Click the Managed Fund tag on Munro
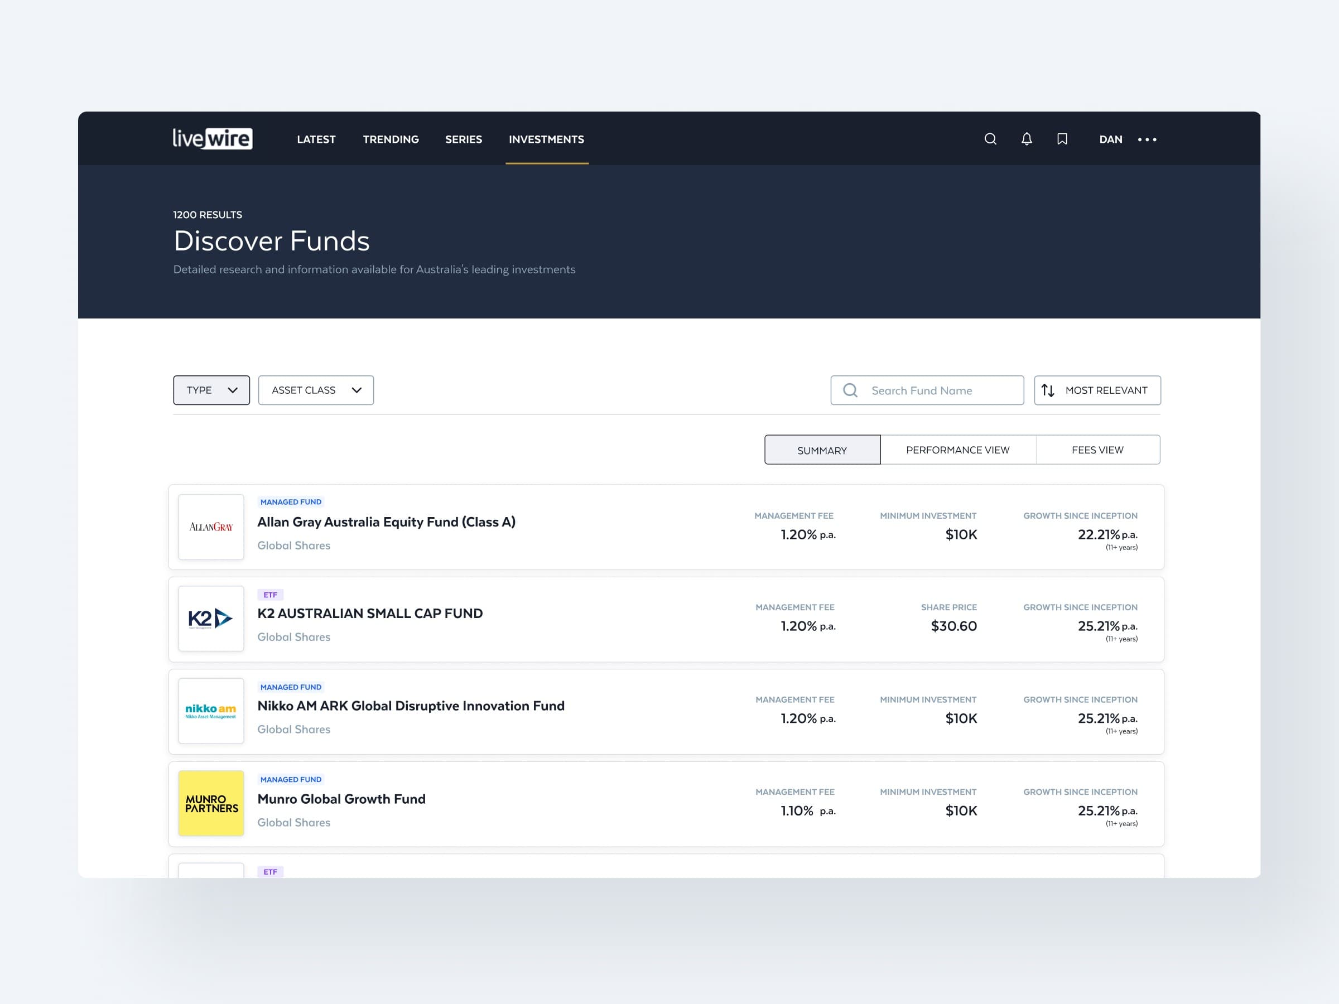 [291, 779]
